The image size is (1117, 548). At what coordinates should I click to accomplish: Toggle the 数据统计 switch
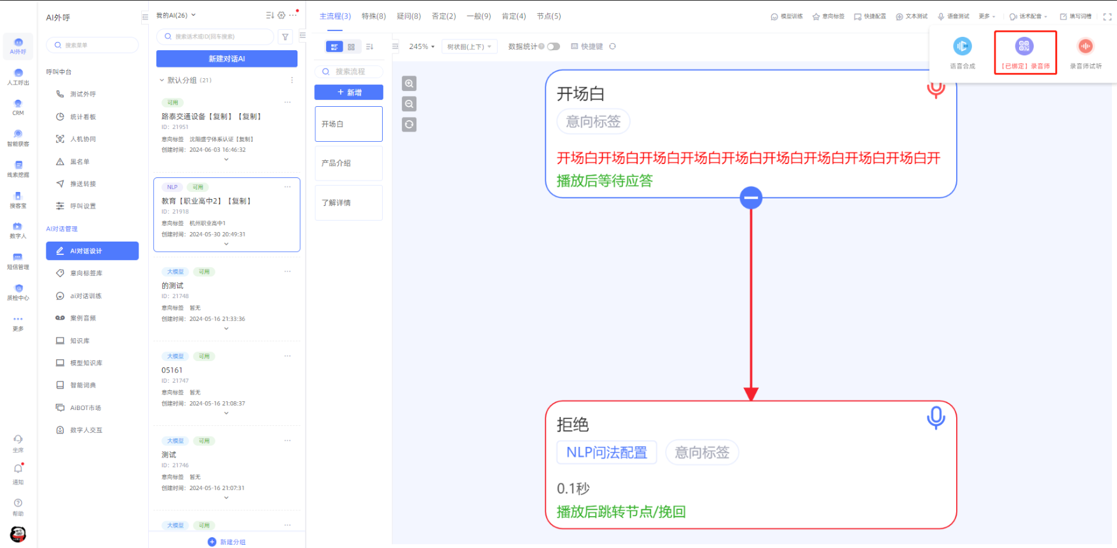[553, 46]
